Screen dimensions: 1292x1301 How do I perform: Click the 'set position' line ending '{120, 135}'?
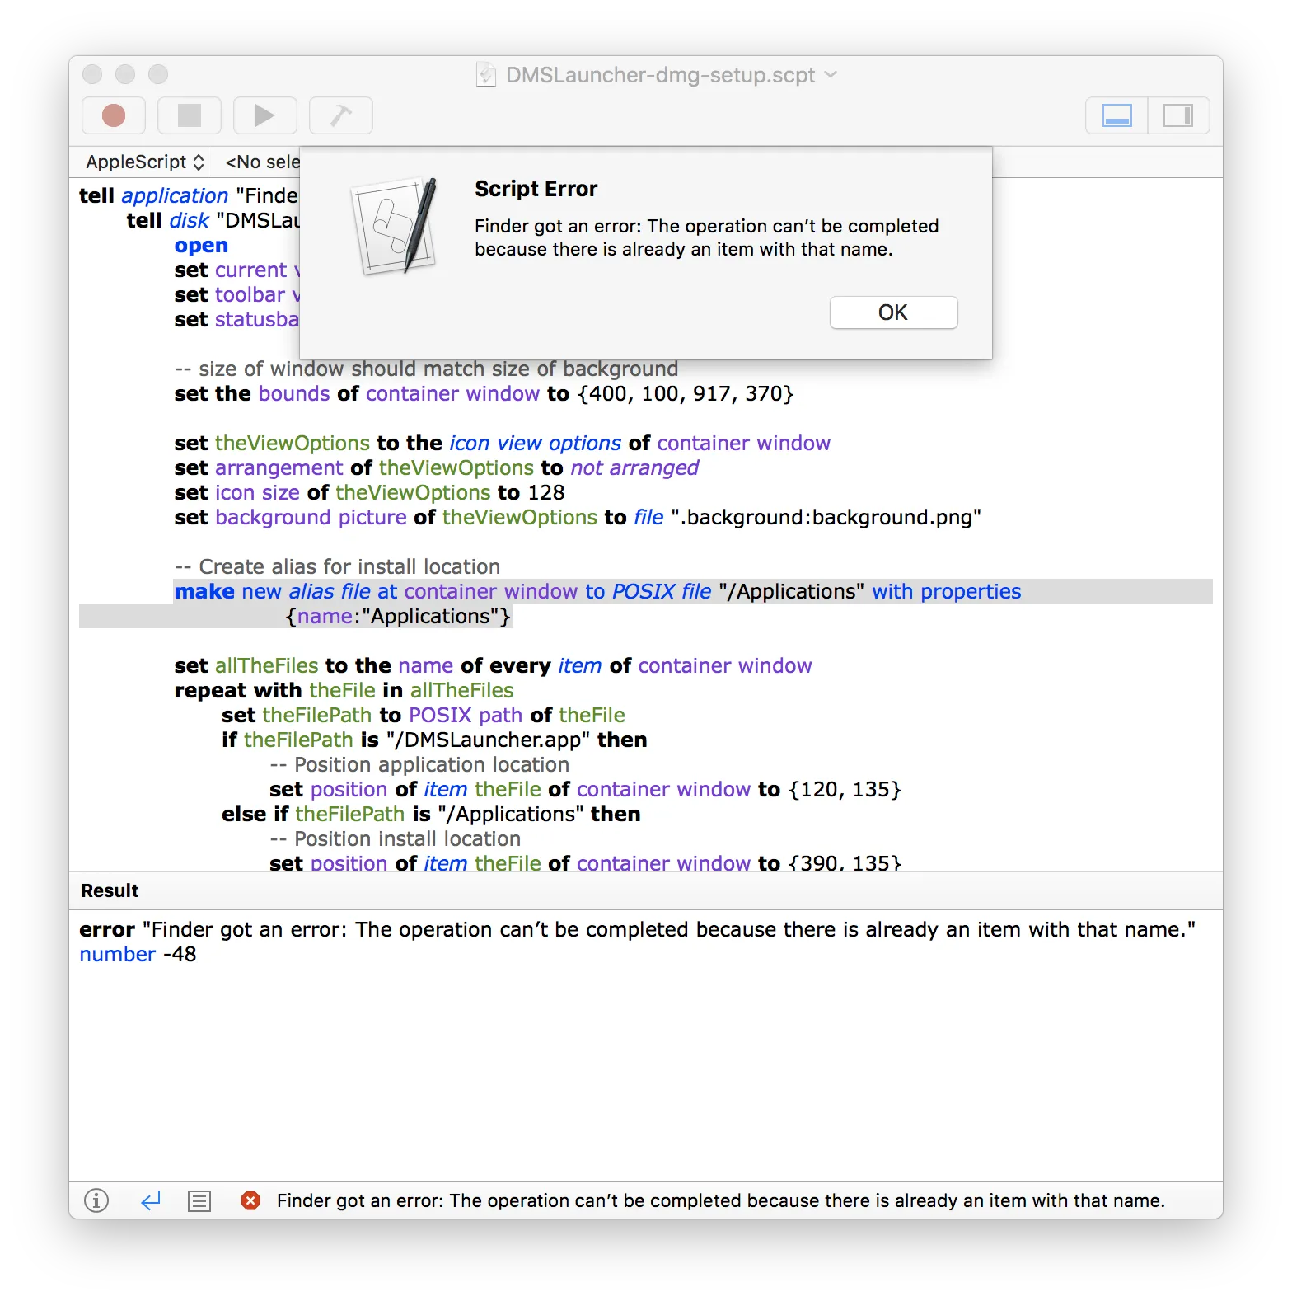point(586,789)
